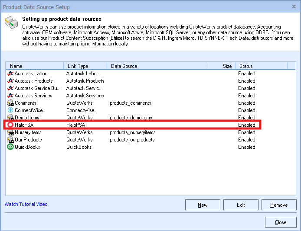Sort list by Name column header
301x231 pixels.
click(x=35, y=66)
